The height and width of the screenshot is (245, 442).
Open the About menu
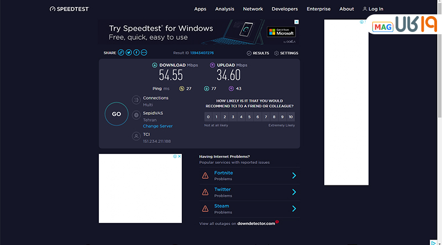coord(346,9)
